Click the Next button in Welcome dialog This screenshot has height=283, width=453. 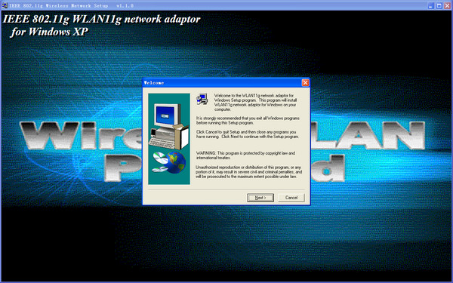pos(260,198)
